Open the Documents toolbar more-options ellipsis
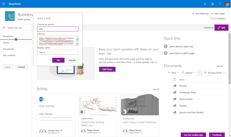The height and width of the screenshot is (137, 231). tap(199, 73)
